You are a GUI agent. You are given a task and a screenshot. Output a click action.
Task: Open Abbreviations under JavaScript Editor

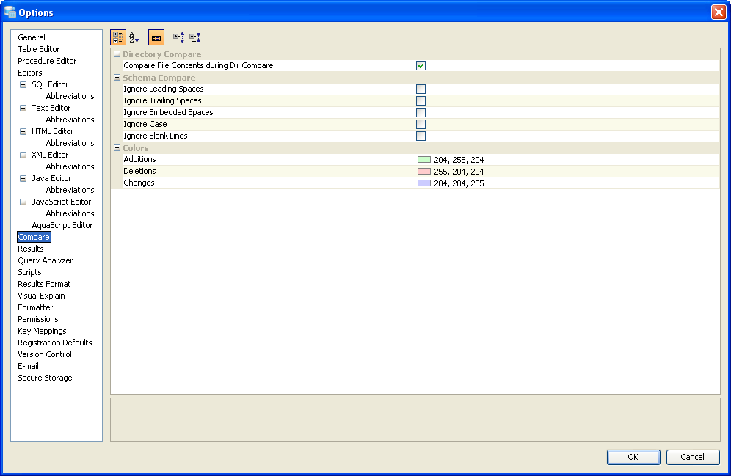[70, 213]
